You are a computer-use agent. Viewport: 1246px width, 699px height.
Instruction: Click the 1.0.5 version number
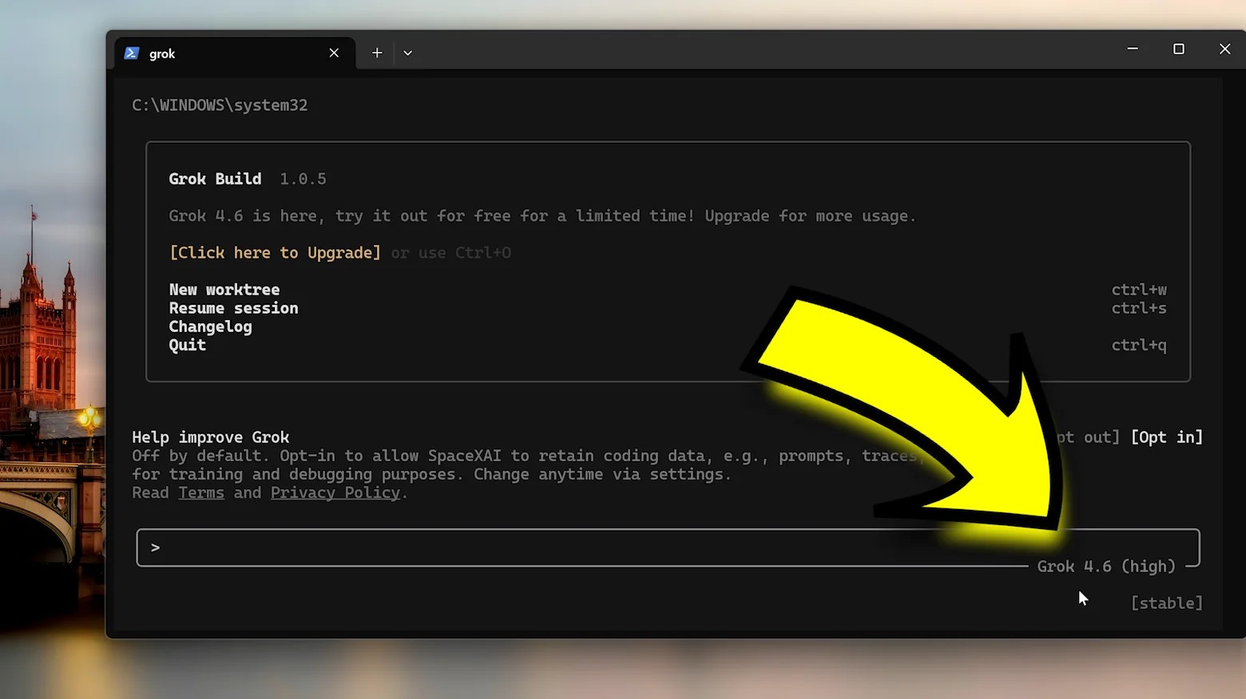pos(303,179)
